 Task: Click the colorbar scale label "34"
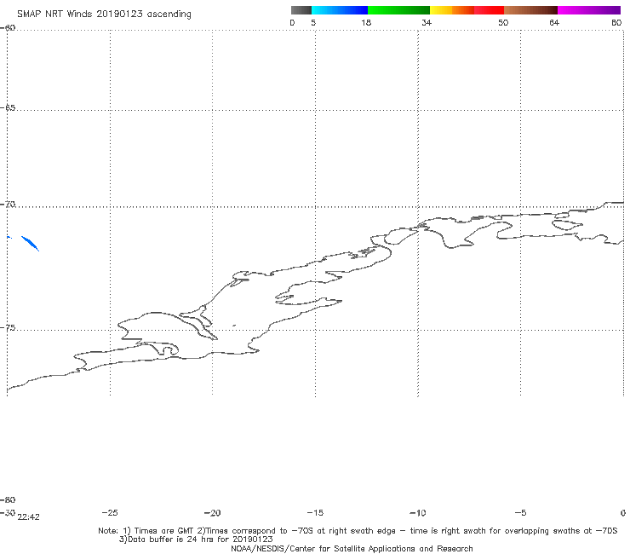click(x=427, y=22)
